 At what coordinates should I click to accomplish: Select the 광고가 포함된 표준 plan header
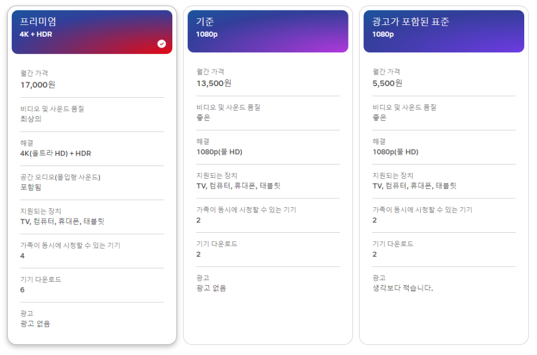click(444, 31)
